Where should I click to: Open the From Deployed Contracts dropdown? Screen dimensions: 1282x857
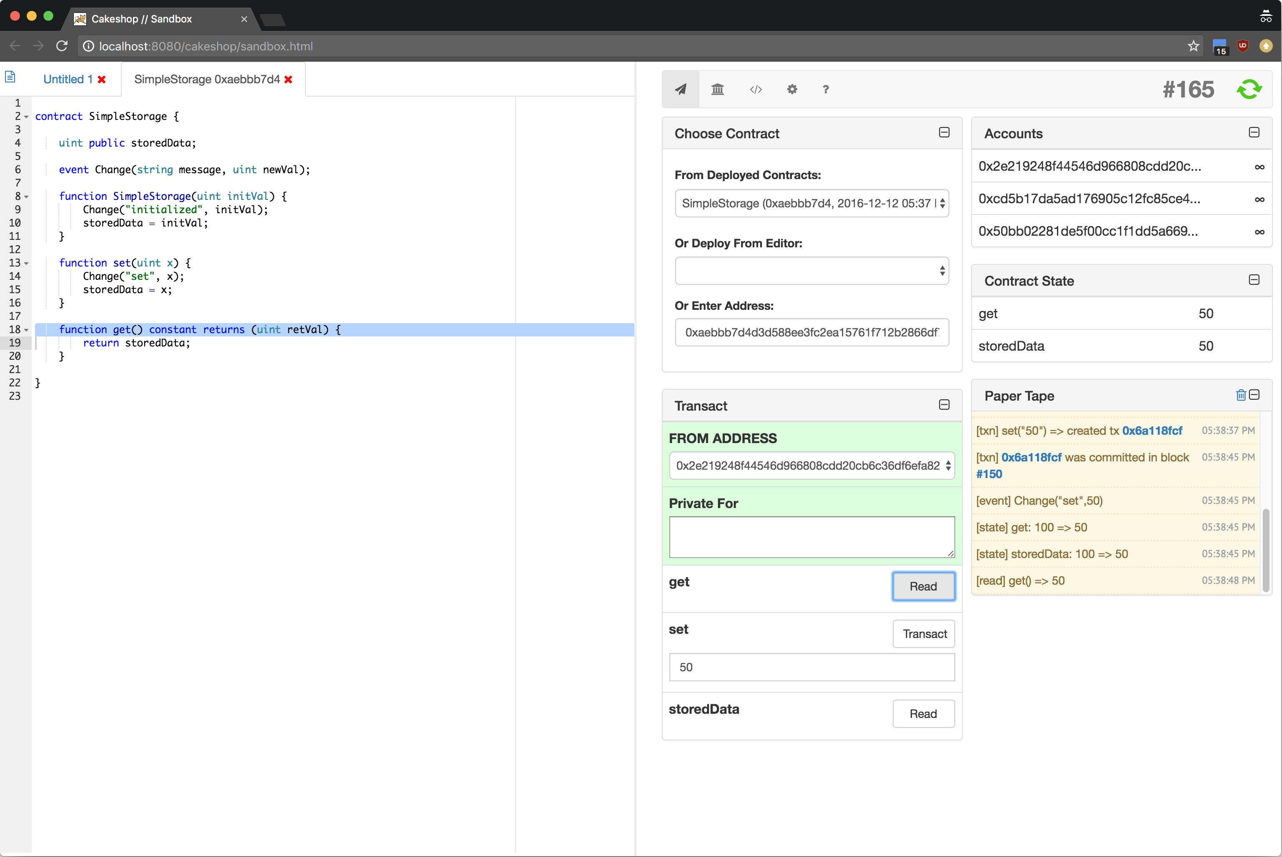coord(811,203)
